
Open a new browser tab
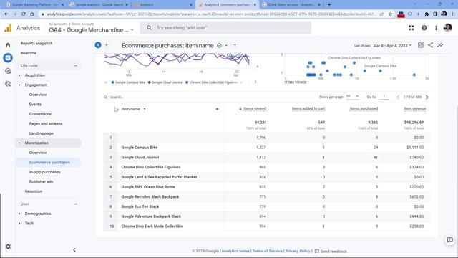click(329, 4)
